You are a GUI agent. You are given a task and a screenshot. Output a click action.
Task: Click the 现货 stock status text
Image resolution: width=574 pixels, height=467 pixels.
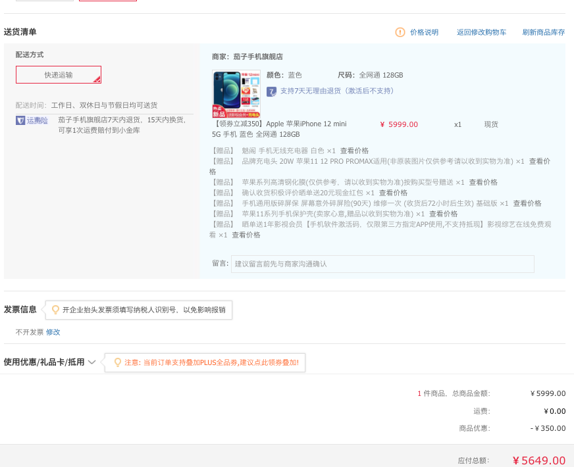[491, 124]
